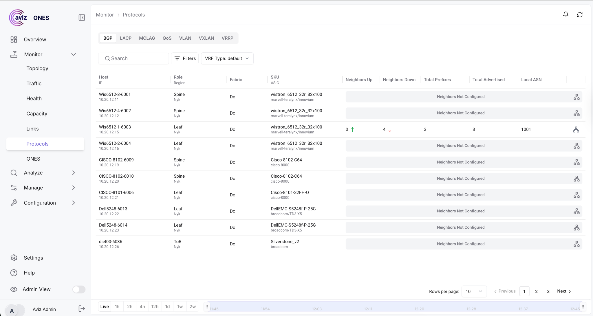Open the rows per page dropdown
This screenshot has height=316, width=593.
click(474, 291)
